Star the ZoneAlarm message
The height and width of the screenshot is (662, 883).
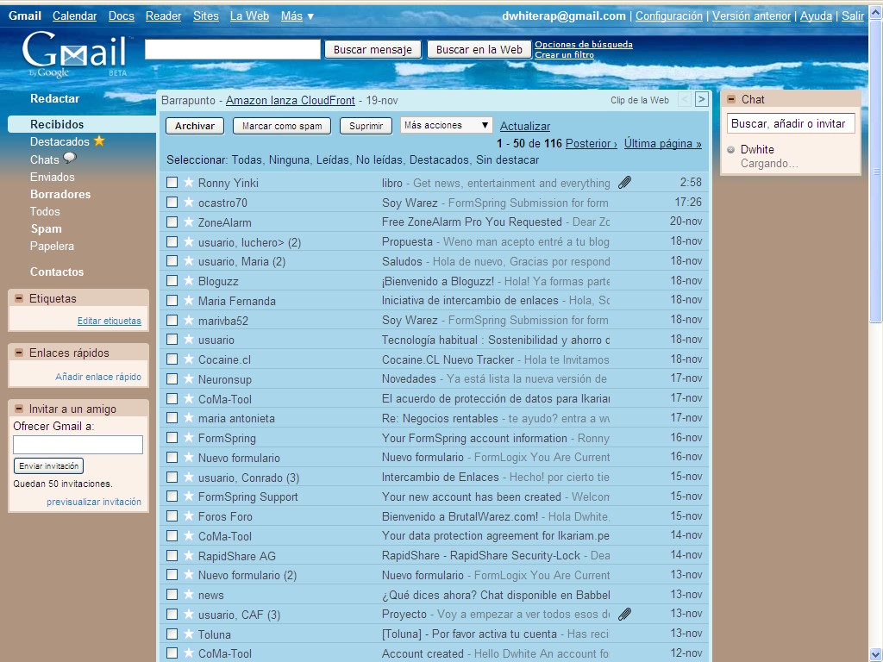189,222
